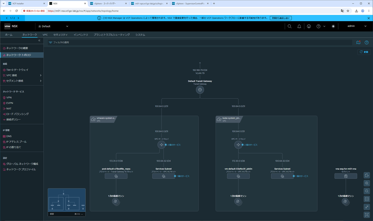Open the Default project dropdown
Image resolution: width=373 pixels, height=221 pixels.
pos(53,26)
